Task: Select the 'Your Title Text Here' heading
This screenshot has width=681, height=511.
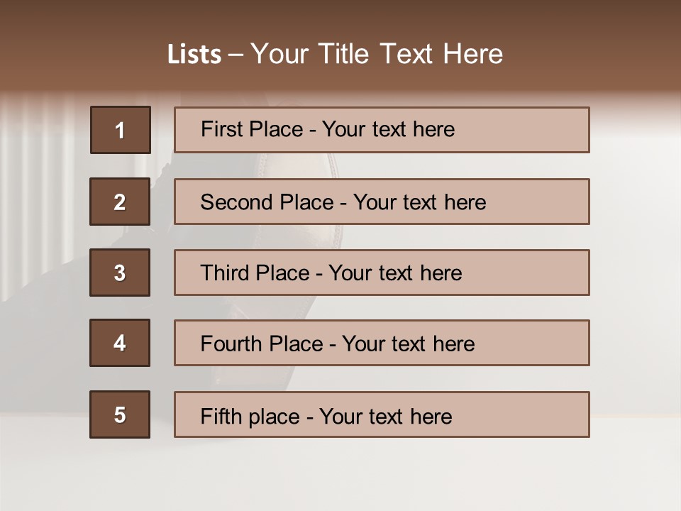Action: [x=377, y=54]
